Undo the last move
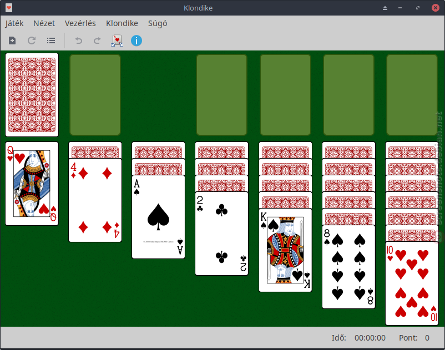This screenshot has width=445, height=350. tap(78, 40)
